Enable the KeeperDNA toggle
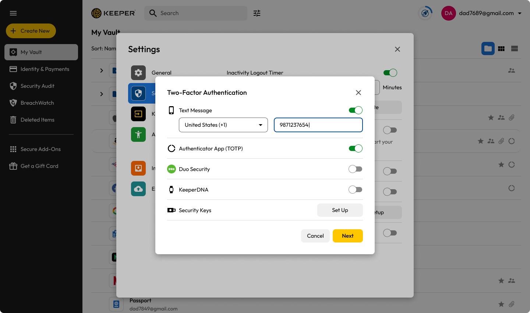This screenshot has height=313, width=530. 355,189
